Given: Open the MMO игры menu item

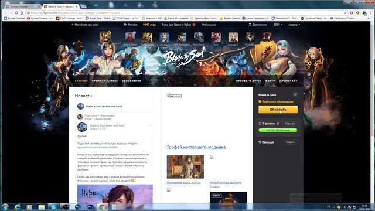Looking at the screenshot, I should click(x=149, y=25).
